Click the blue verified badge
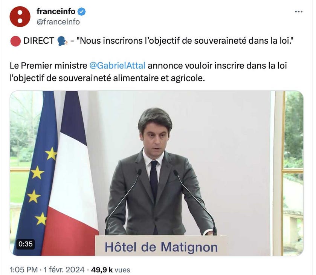 tap(82, 12)
